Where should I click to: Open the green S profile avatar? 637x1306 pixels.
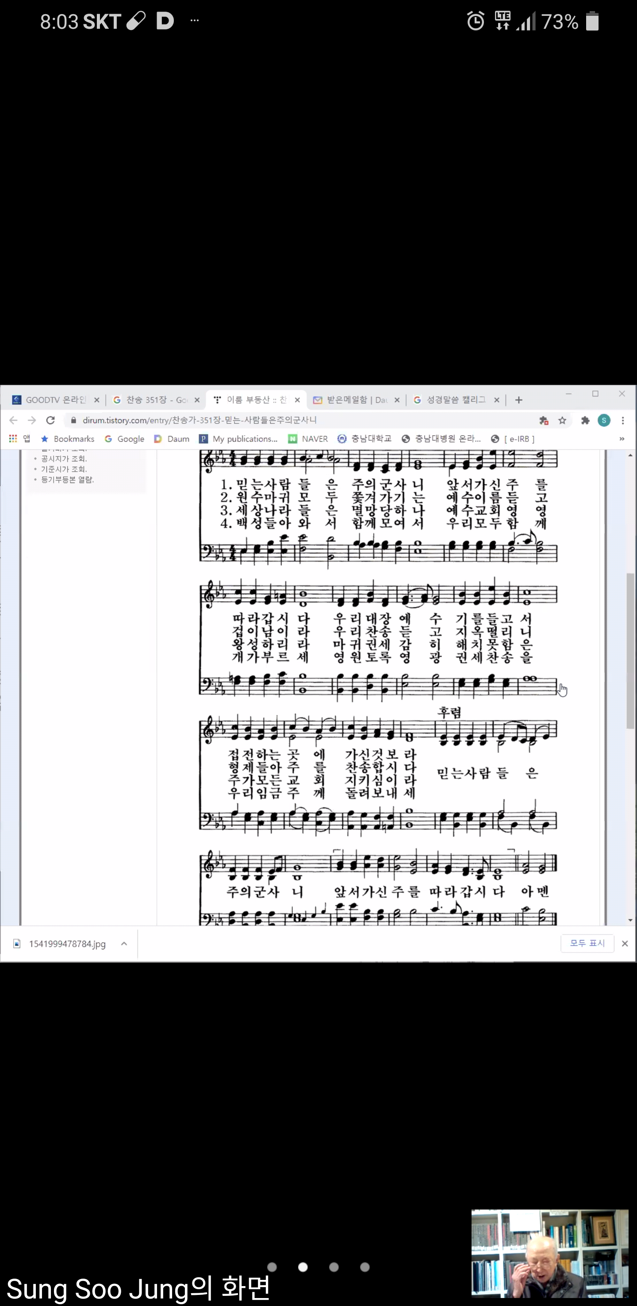pyautogui.click(x=603, y=420)
